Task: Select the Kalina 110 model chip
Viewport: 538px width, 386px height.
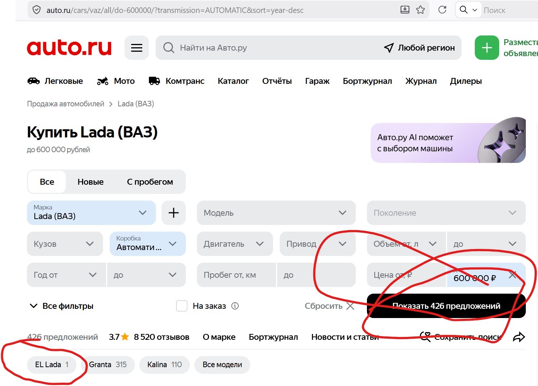Action: (164, 365)
